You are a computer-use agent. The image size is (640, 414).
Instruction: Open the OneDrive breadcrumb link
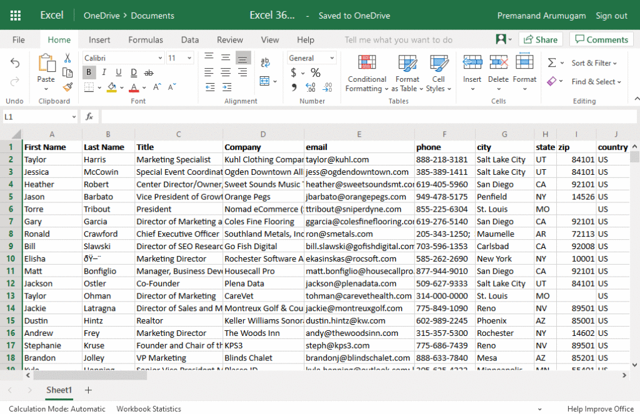click(102, 16)
